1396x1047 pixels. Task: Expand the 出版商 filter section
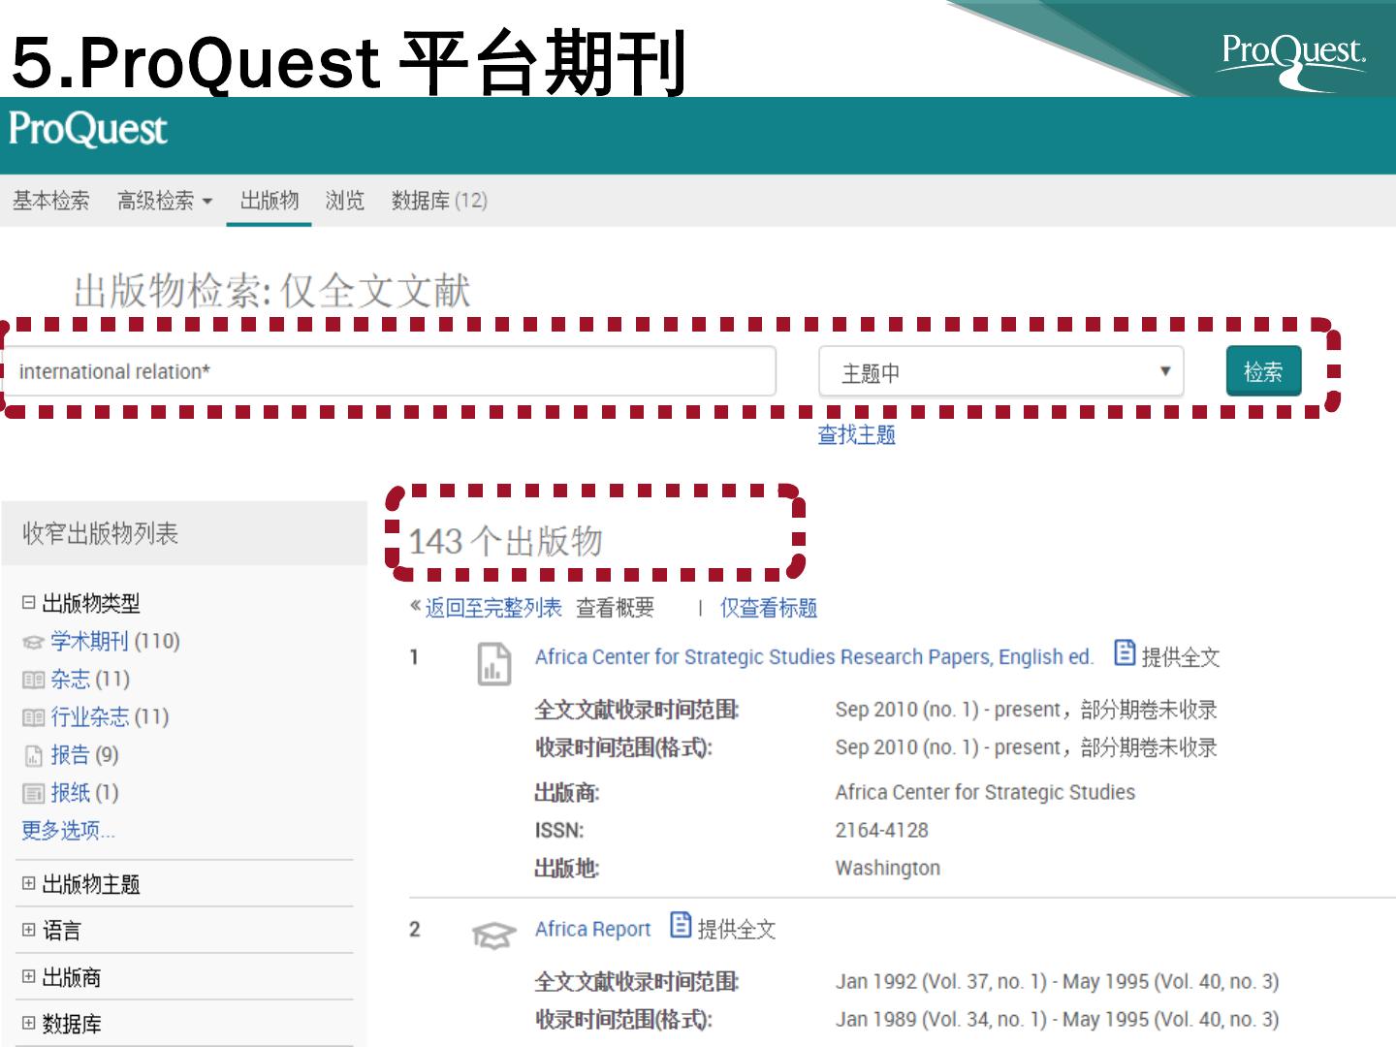point(28,976)
